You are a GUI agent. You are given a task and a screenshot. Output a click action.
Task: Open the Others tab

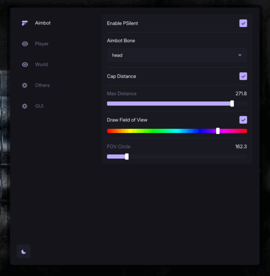(42, 85)
